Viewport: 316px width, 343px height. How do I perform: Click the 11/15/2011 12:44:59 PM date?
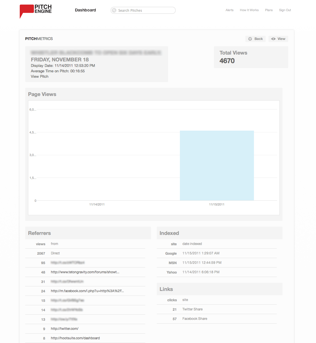coord(202,263)
